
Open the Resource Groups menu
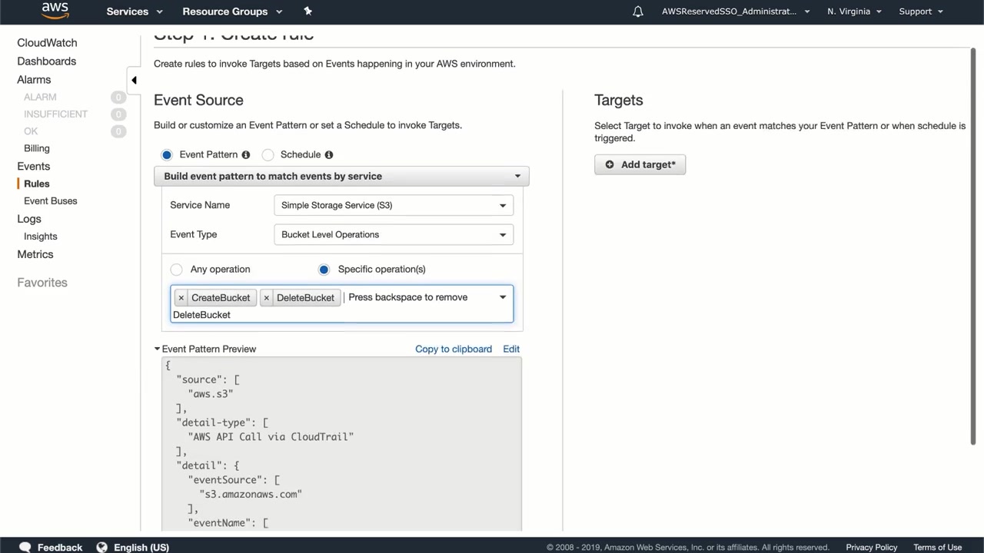[x=232, y=12]
